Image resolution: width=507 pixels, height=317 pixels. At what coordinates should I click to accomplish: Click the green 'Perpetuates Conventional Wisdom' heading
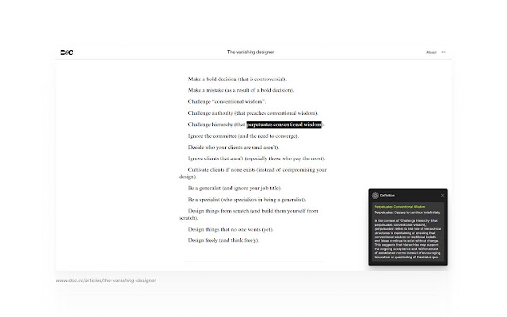click(x=400, y=207)
